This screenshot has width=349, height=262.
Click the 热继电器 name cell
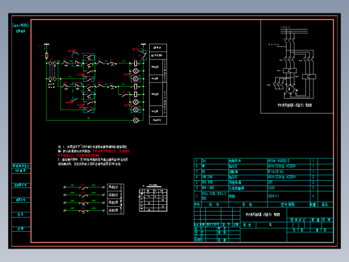(248, 183)
